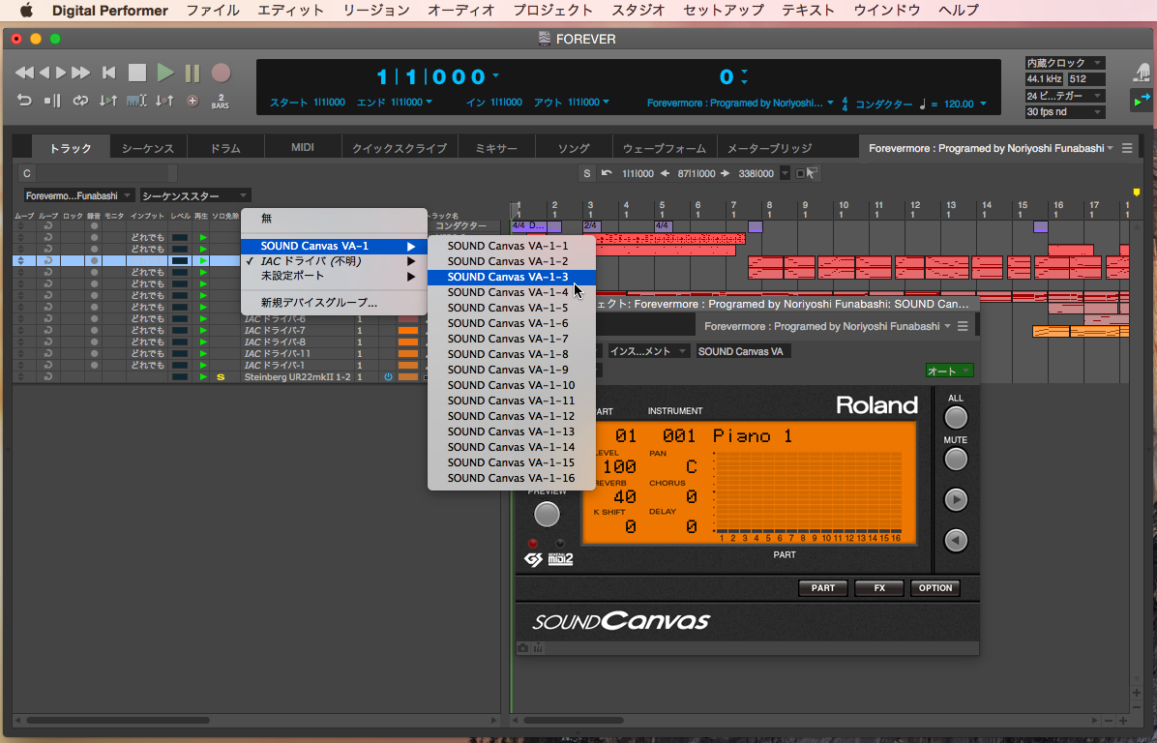
Task: Open the tracks window mini-menu hamburger icon
Action: [1127, 148]
